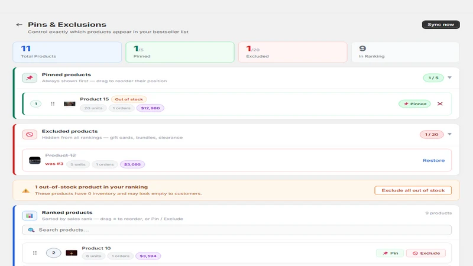Click the 1/5 pinned count badge
Image resolution: width=473 pixels, height=266 pixels.
433,78
